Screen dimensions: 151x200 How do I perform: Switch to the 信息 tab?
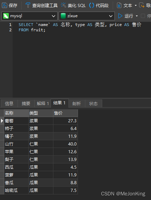(x=9, y=103)
